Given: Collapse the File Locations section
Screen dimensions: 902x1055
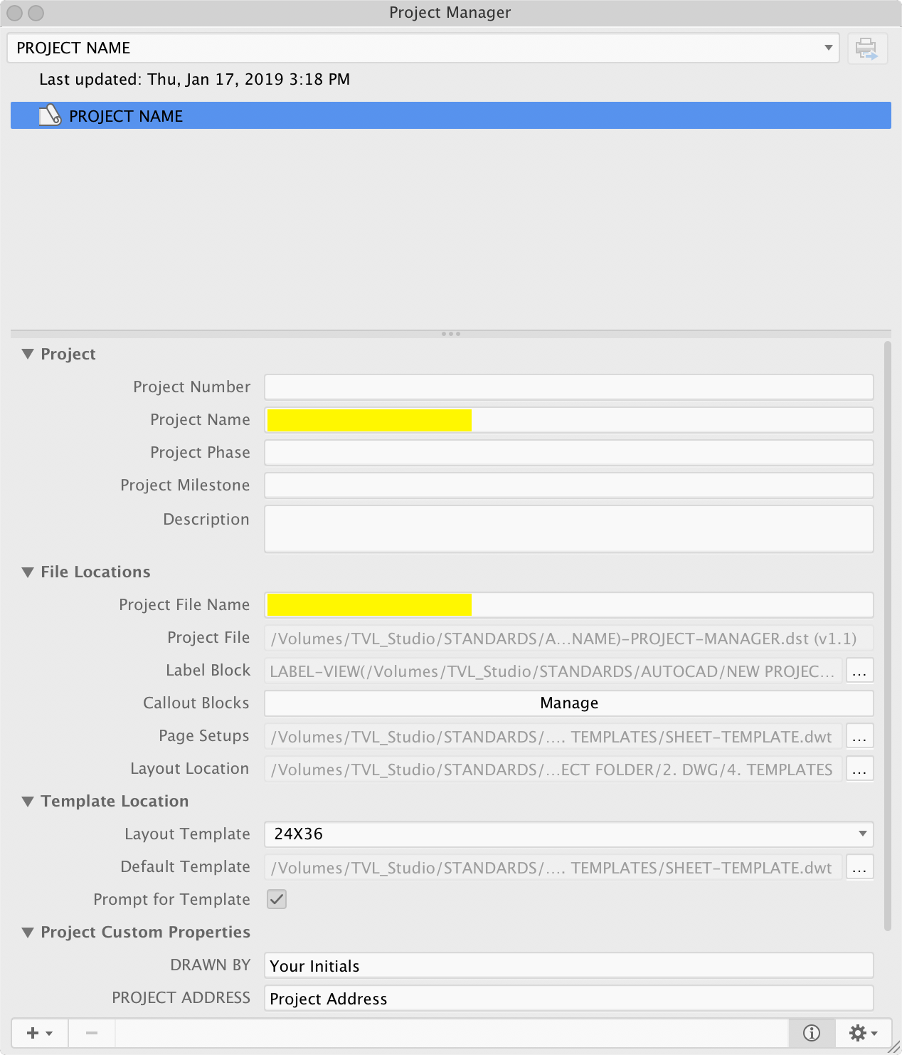Looking at the screenshot, I should (x=27, y=572).
